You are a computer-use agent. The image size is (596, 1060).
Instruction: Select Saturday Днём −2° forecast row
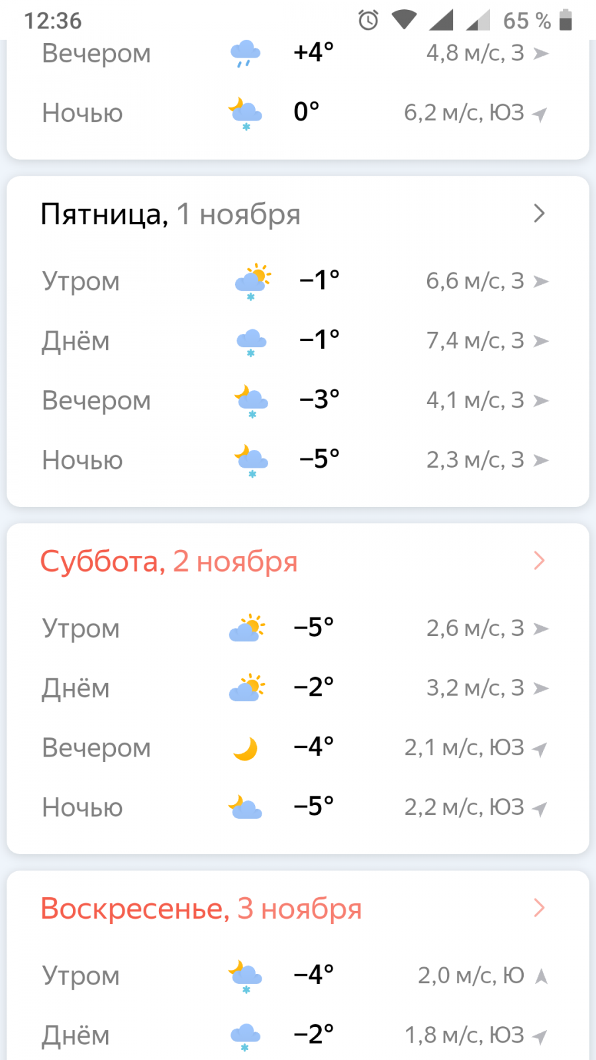[x=298, y=688]
